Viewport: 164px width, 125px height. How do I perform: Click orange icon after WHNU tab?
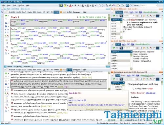[61, 12]
